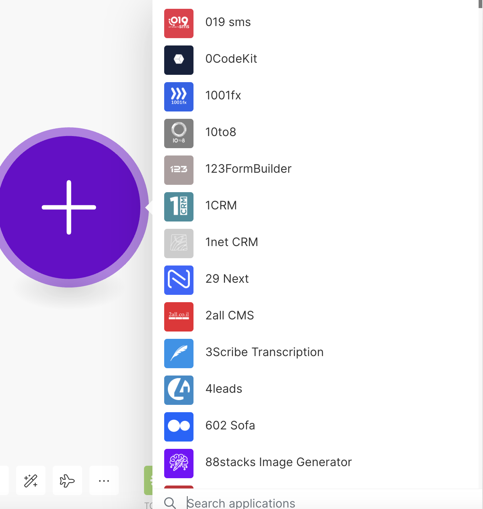Click the 1001fx app icon
The image size is (483, 509).
click(x=179, y=97)
